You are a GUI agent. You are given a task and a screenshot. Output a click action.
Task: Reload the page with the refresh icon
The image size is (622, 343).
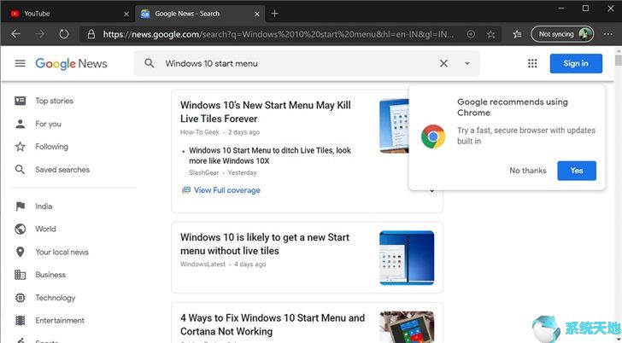(x=64, y=34)
